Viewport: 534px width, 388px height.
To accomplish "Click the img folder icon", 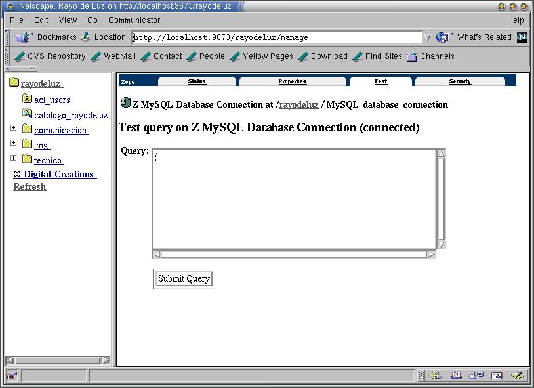I will pos(28,144).
